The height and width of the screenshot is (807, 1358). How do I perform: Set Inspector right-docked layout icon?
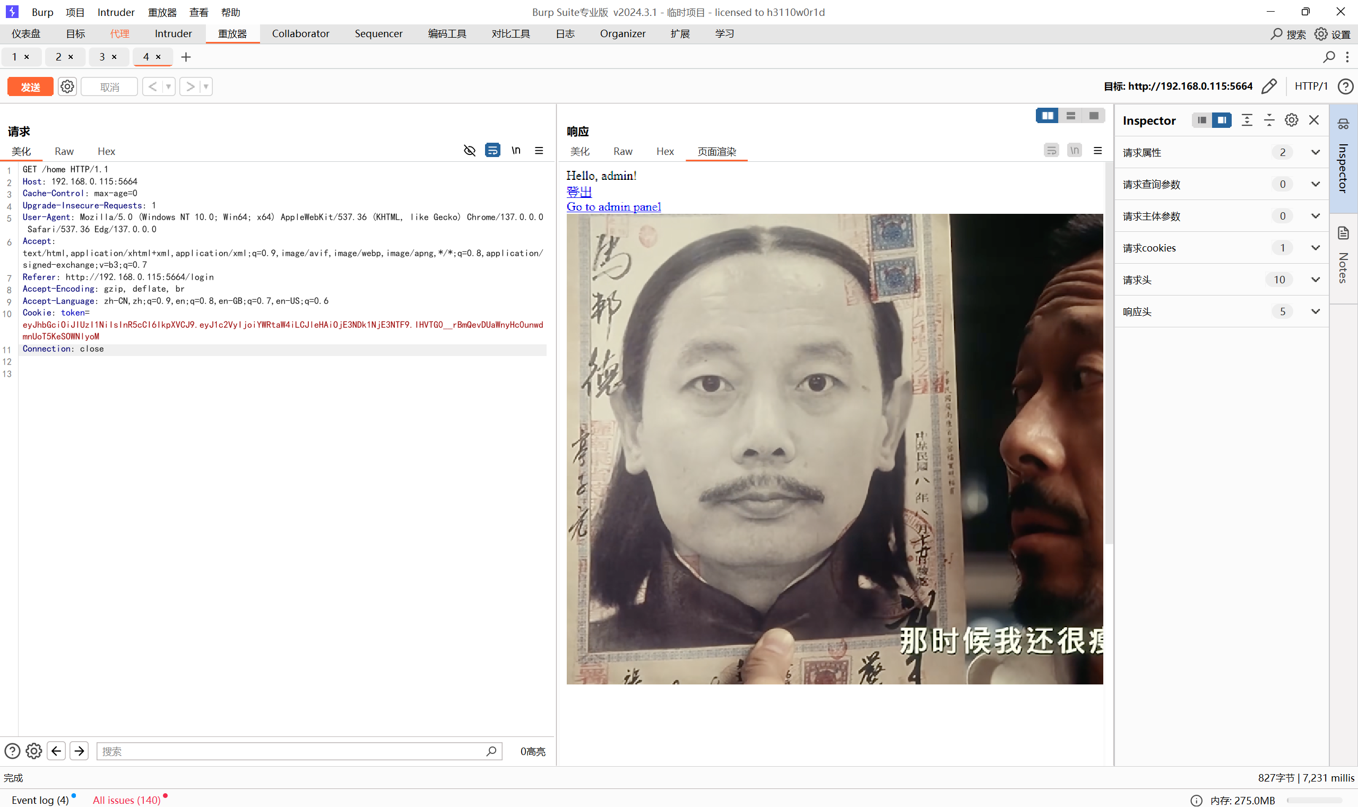point(1222,120)
